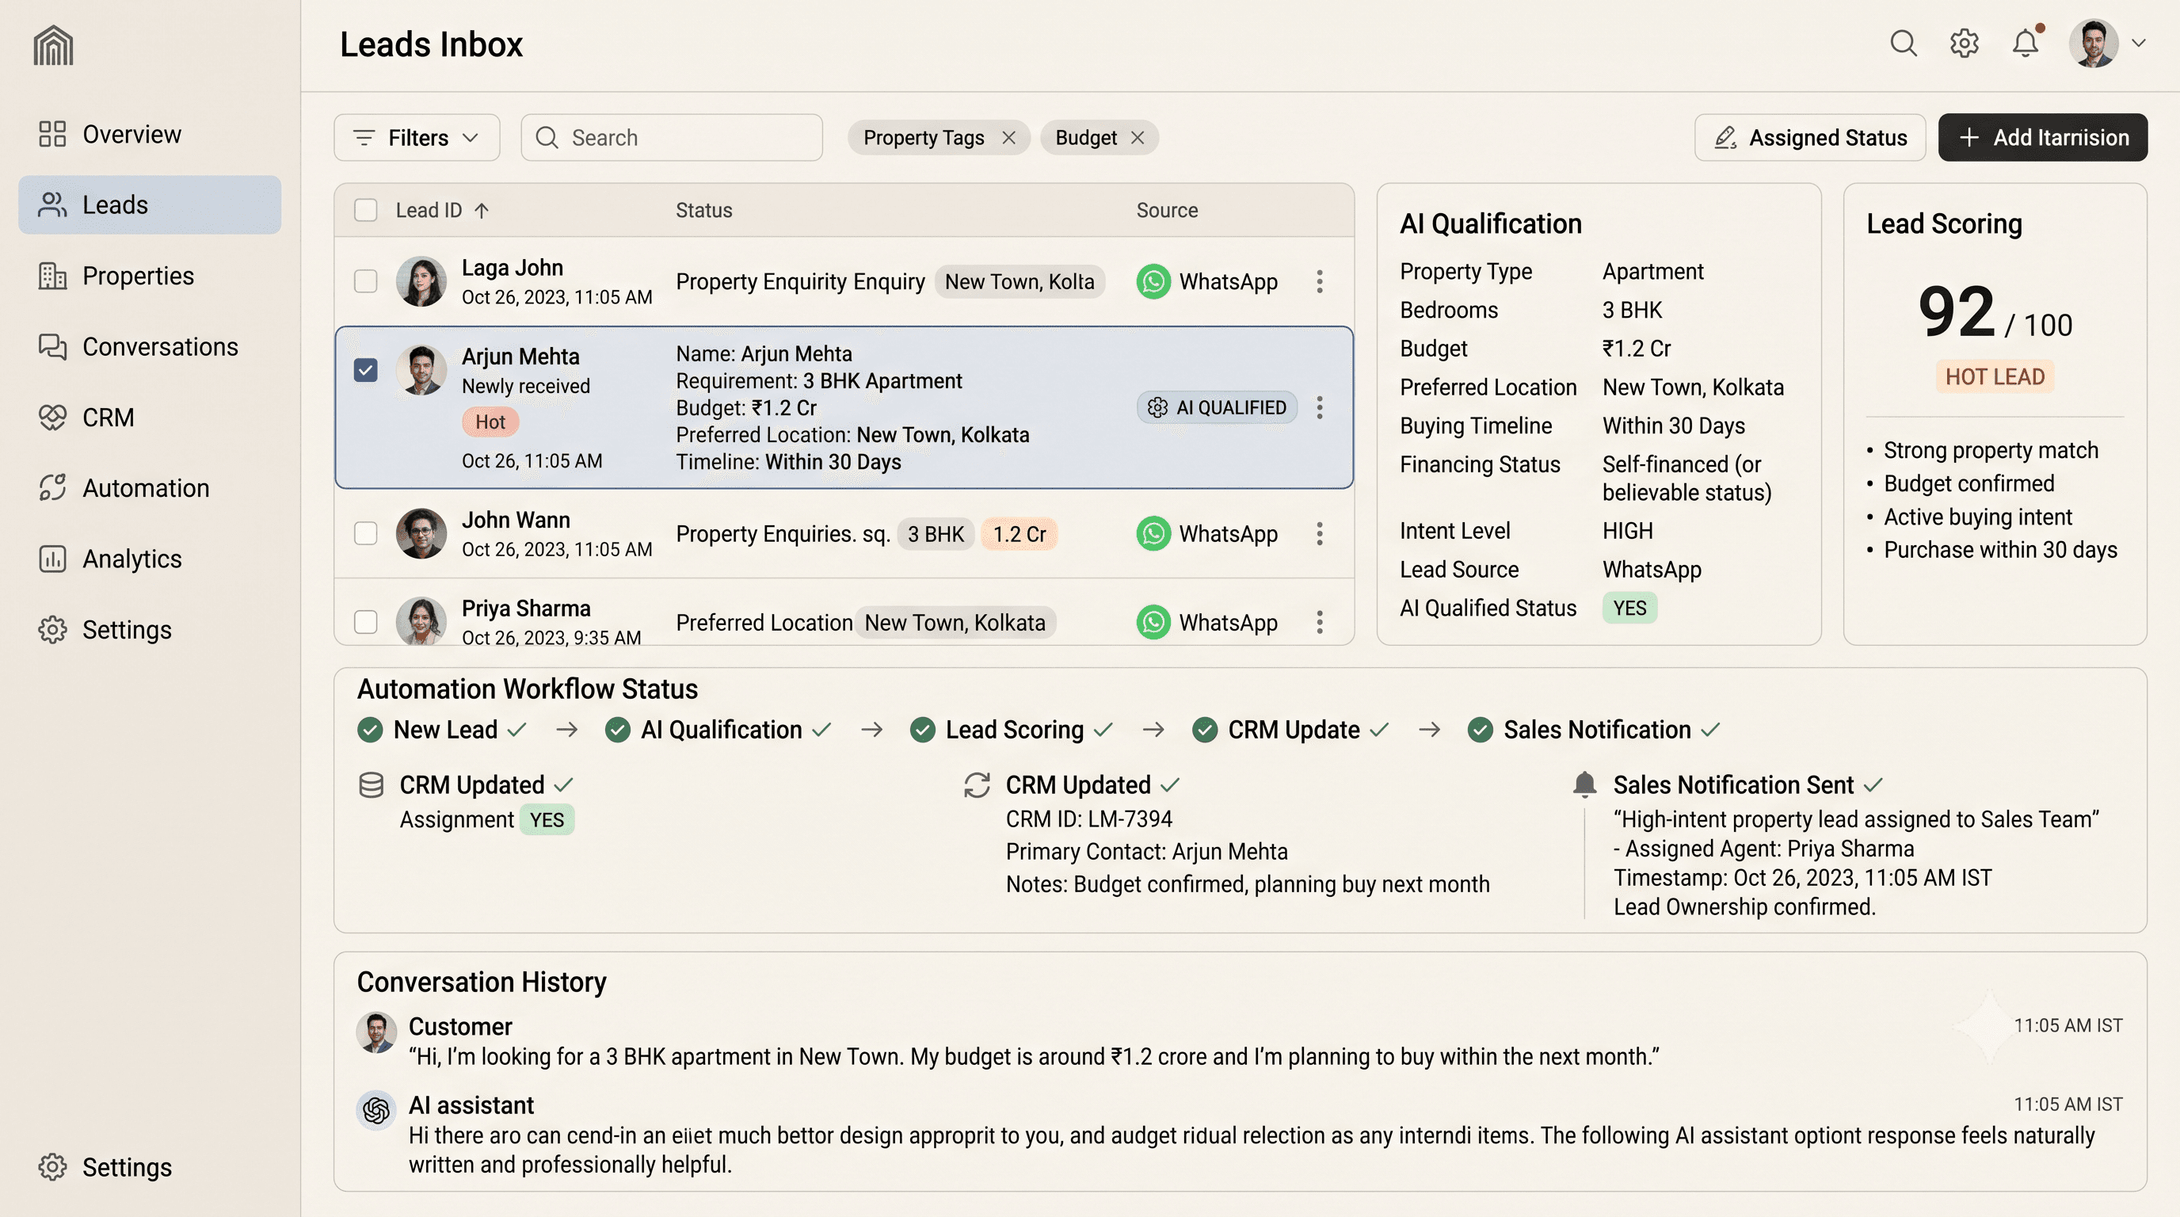Click the Assigned Status button
This screenshot has height=1217, width=2180.
pyautogui.click(x=1809, y=137)
